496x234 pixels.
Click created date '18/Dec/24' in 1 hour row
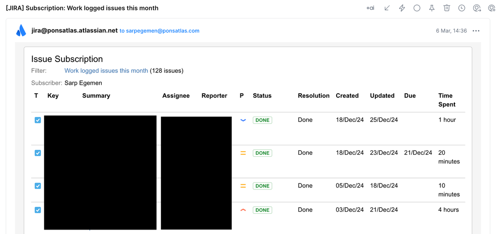[350, 120]
